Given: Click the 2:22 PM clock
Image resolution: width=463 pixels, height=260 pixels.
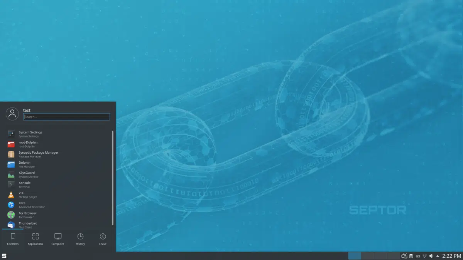Looking at the screenshot, I should coord(452,256).
